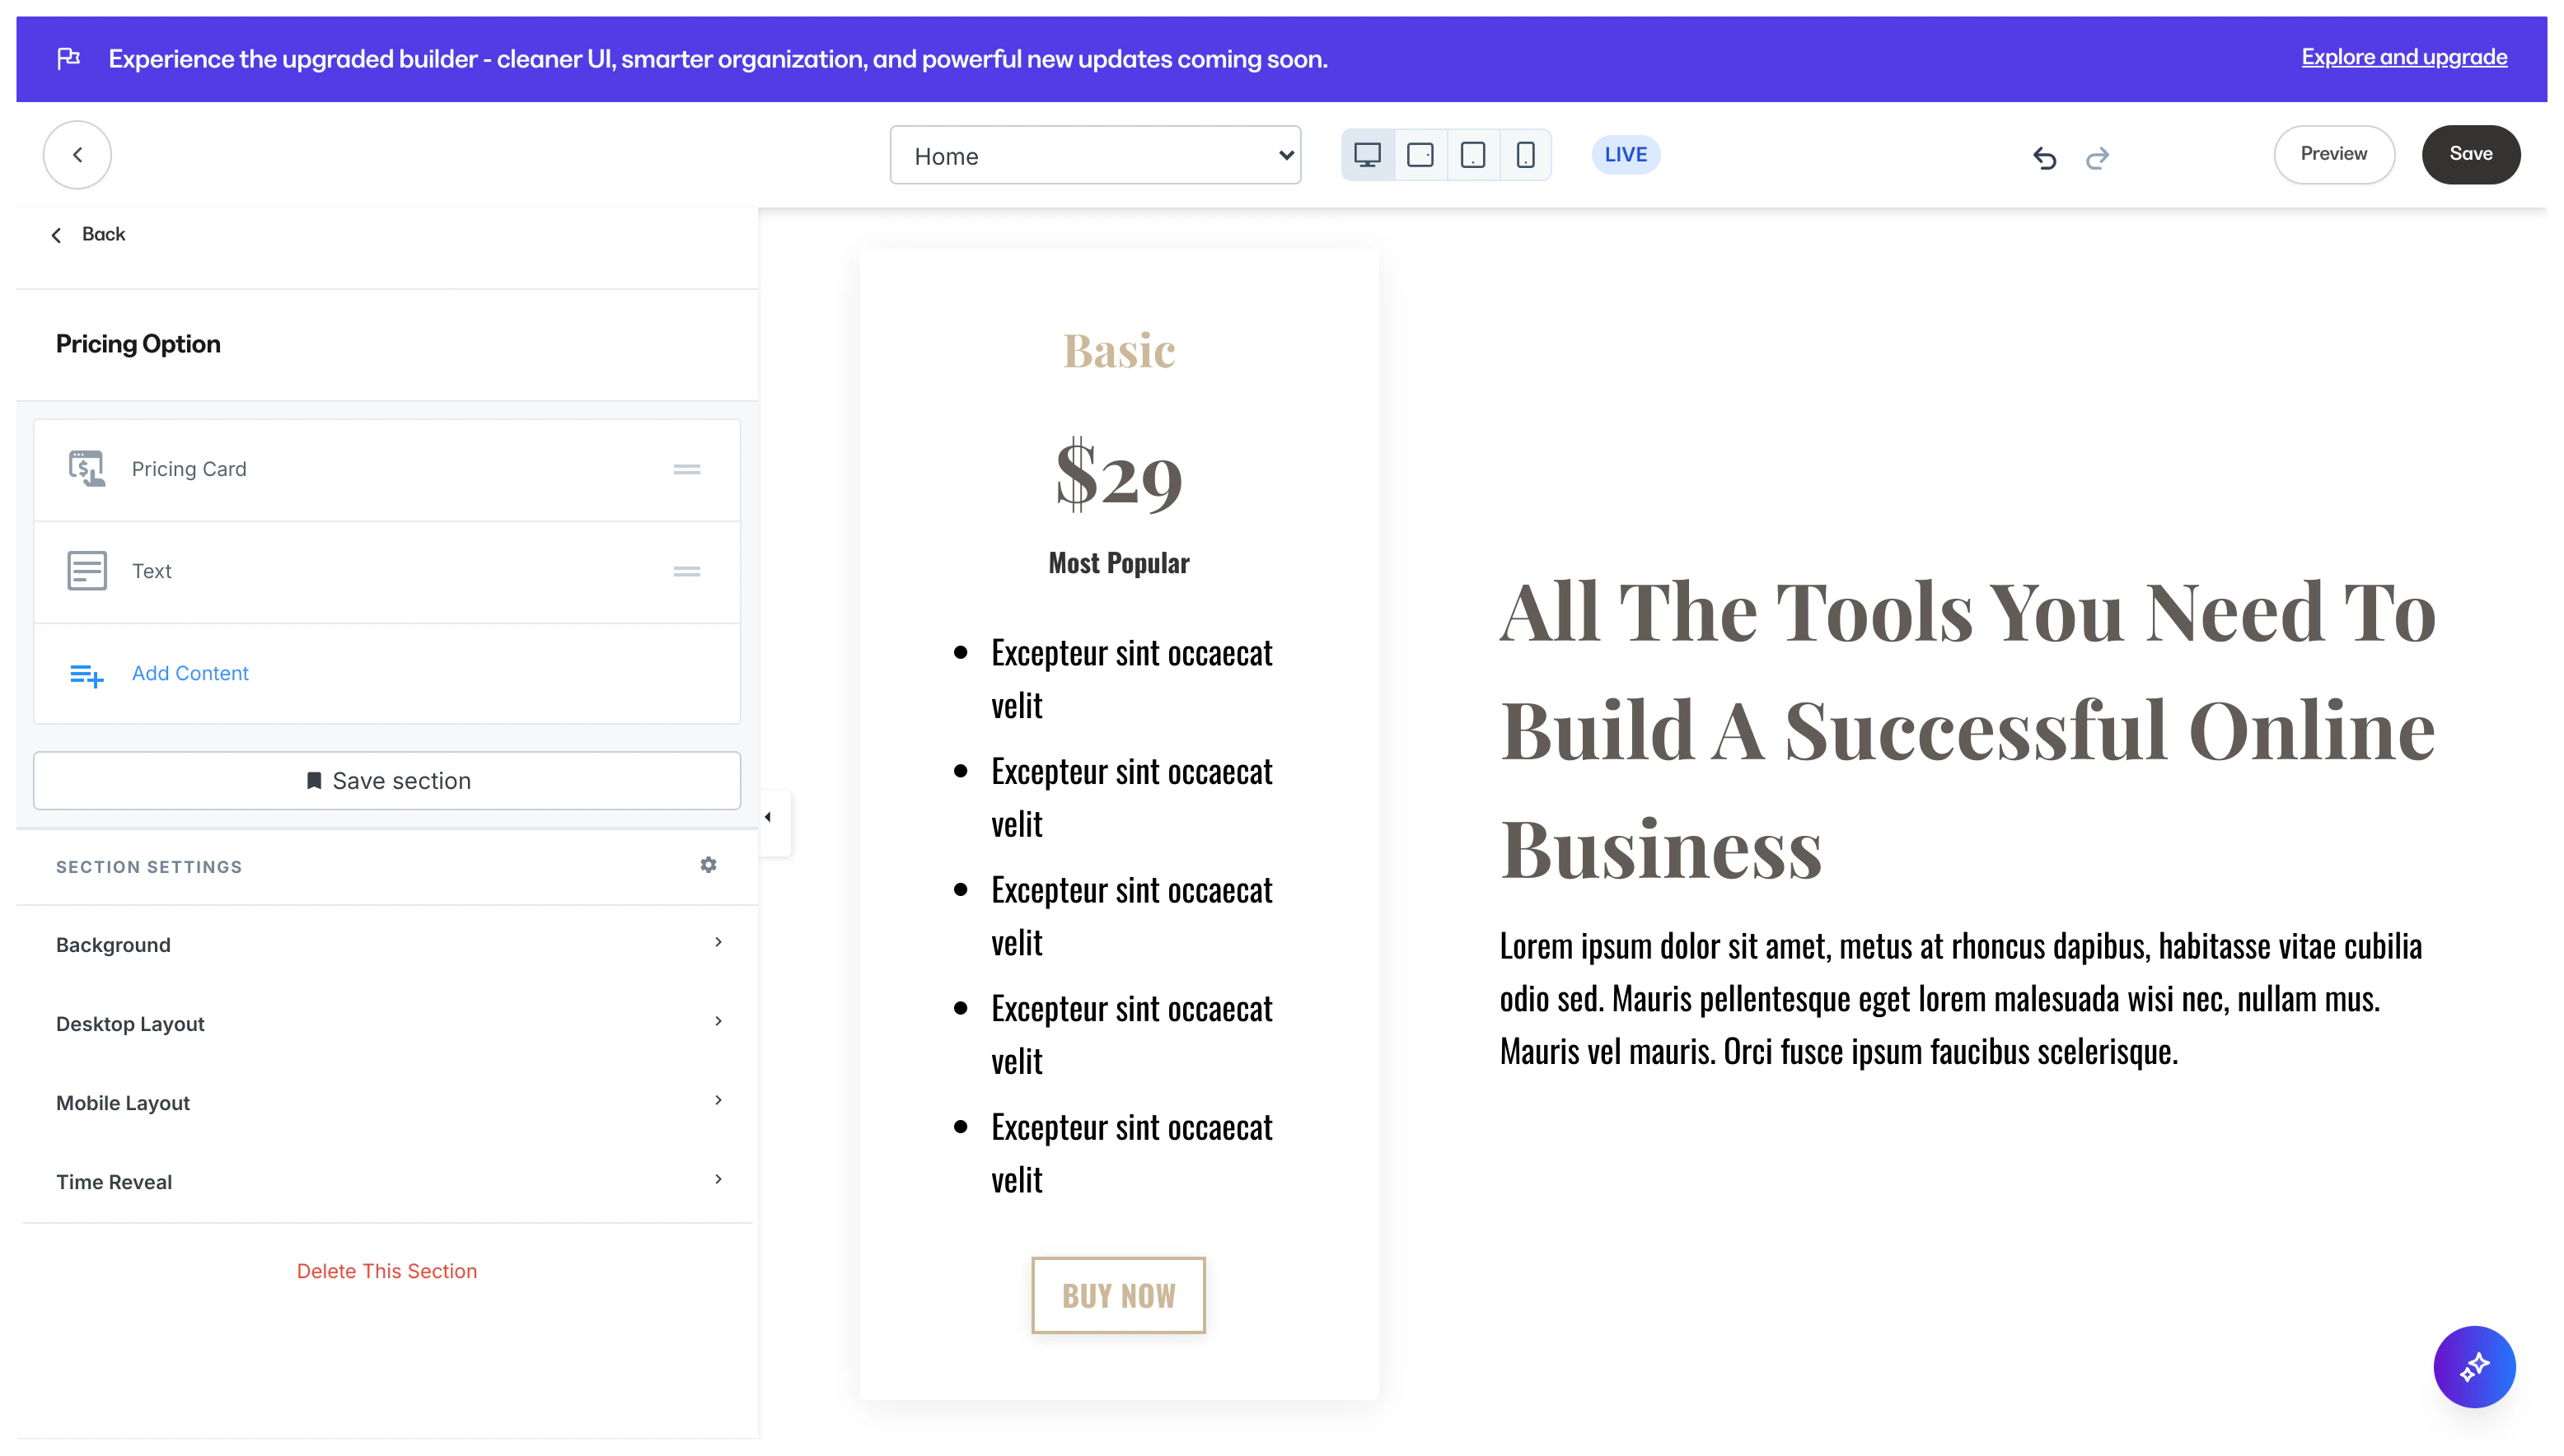Open the AI assistant sparkle button

[x=2473, y=1366]
